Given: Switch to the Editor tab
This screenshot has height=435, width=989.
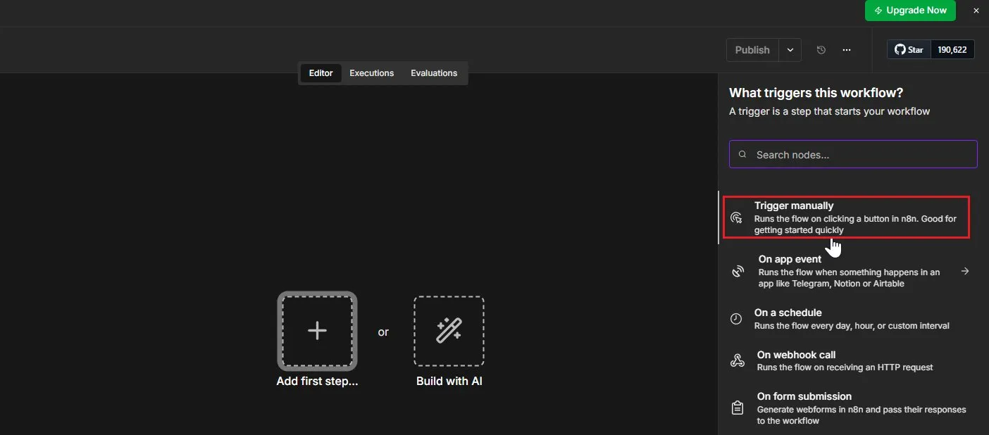Looking at the screenshot, I should click(321, 73).
